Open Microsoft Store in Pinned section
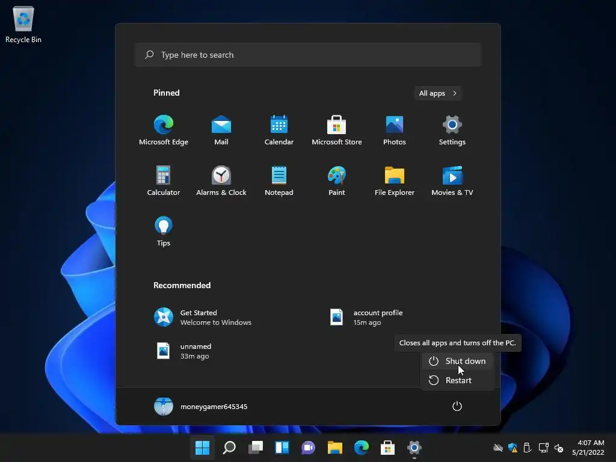Screen dimensions: 616x462 tap(337, 131)
